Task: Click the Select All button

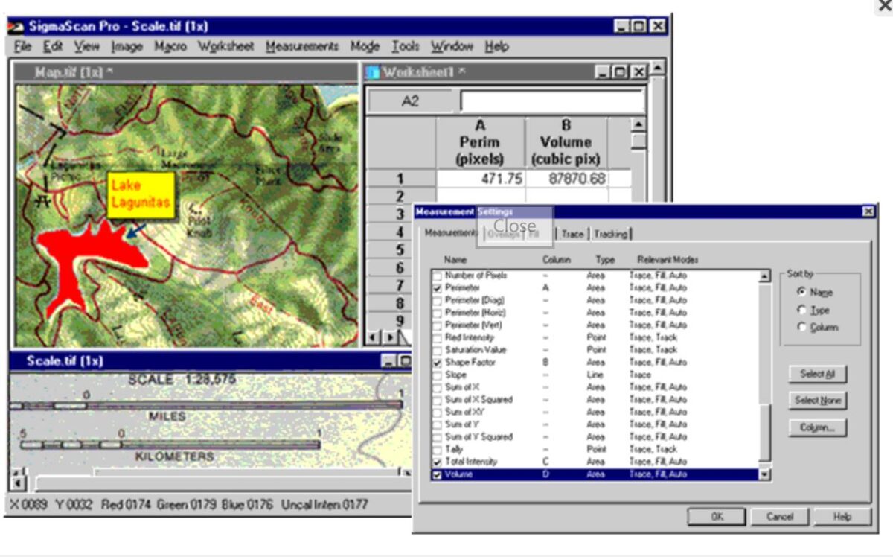Action: coord(817,374)
